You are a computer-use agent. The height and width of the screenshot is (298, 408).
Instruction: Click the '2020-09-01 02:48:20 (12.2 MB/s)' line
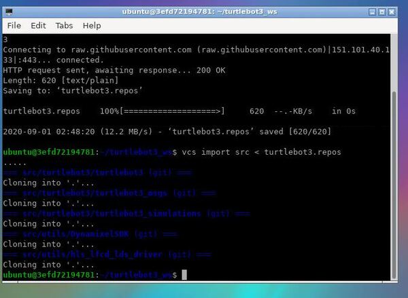click(x=167, y=132)
